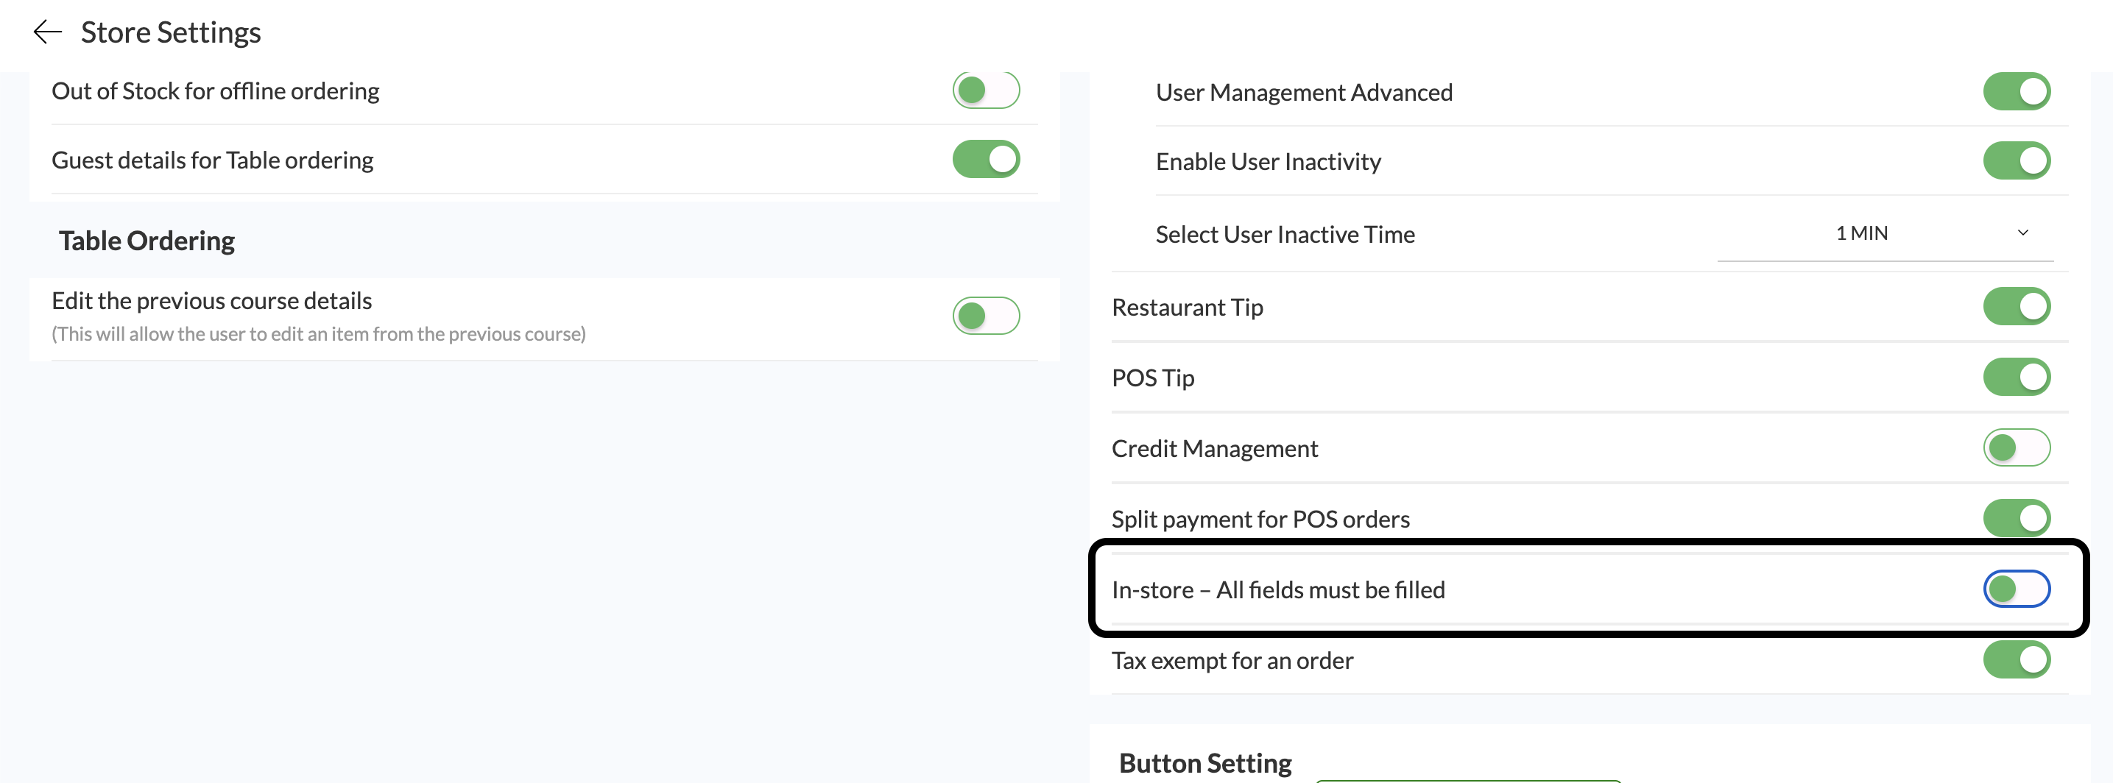Click the Credit Management label
Viewport: 2113px width, 783px height.
pos(1214,448)
